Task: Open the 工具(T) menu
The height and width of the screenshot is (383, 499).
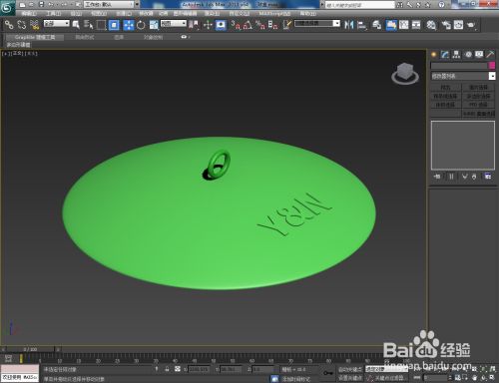Action: (x=54, y=13)
